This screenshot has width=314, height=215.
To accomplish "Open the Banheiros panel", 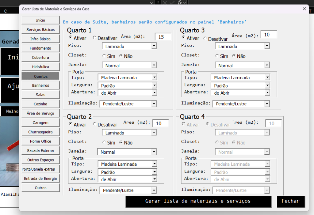I will (40, 85).
